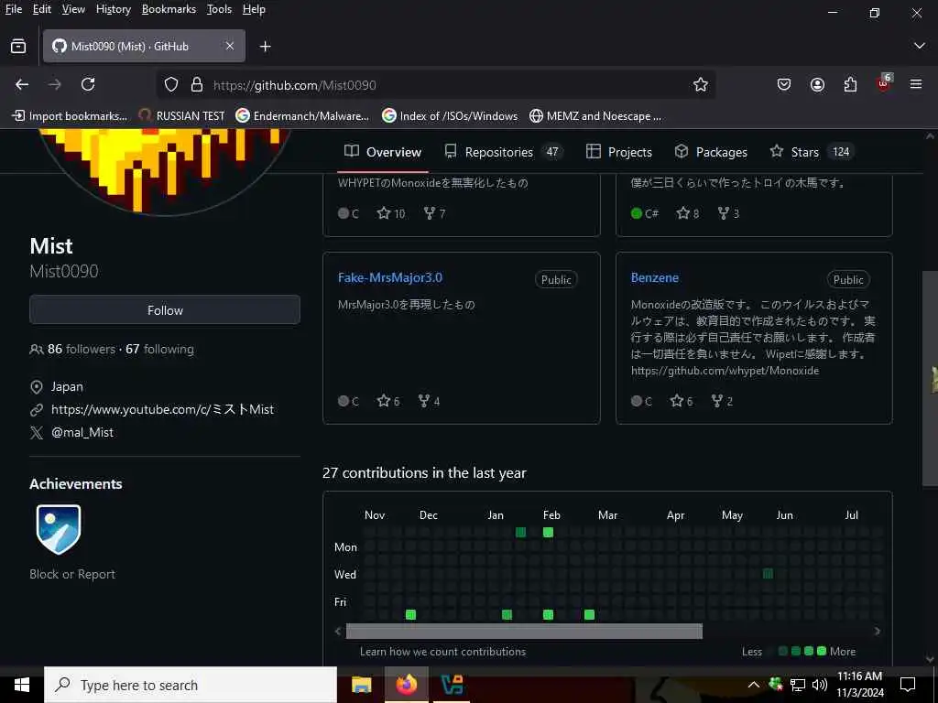The width and height of the screenshot is (938, 703).
Task: Click Fake-MrsMajor3.0 star count 6
Action: click(x=388, y=401)
